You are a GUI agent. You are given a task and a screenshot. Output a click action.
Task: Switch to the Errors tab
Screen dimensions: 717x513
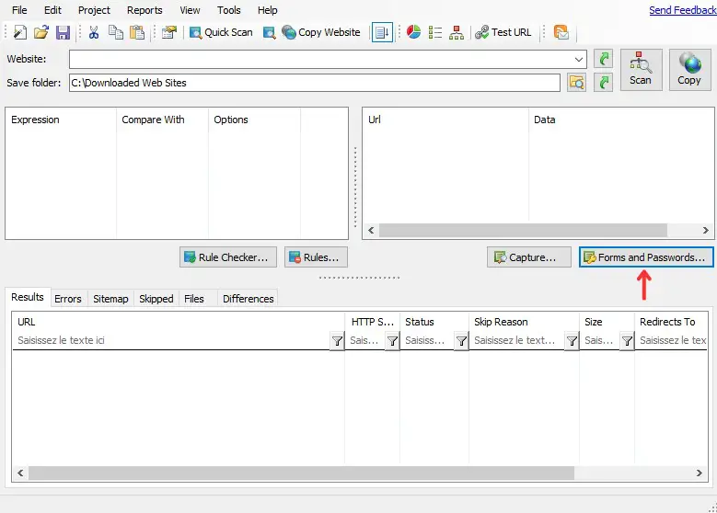tap(68, 299)
